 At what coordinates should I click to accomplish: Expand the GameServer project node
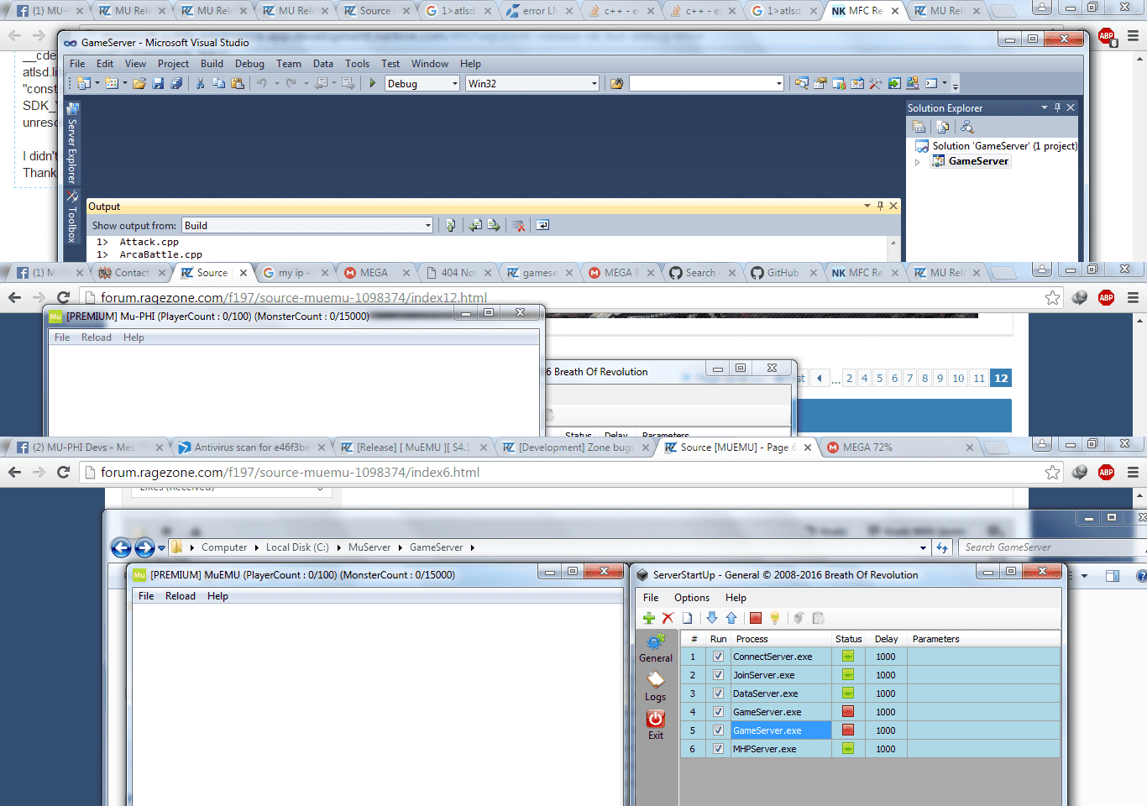917,162
